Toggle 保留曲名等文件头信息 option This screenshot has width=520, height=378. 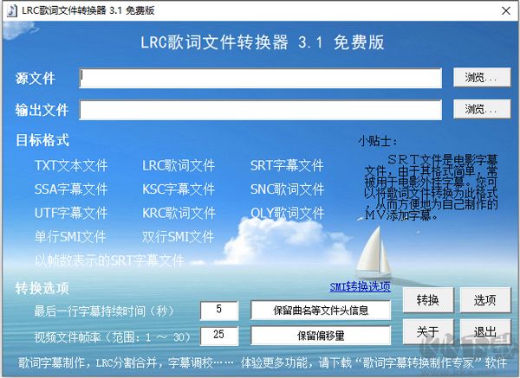[x=321, y=311]
